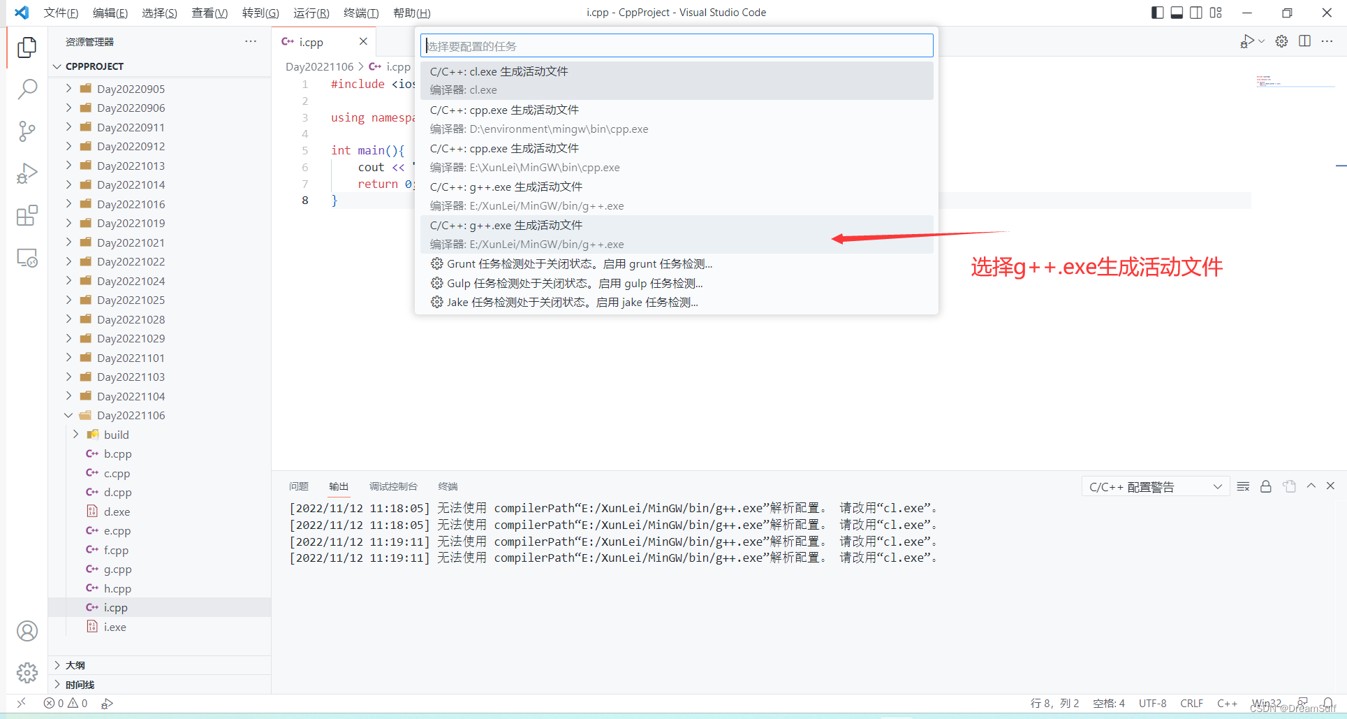The height and width of the screenshot is (719, 1347).
Task: Open run options arrow beside play icon
Action: (x=1261, y=41)
